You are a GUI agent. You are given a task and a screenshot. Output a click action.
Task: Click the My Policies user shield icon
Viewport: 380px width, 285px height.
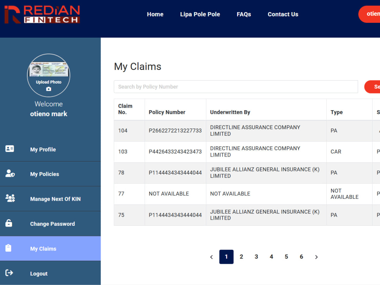click(10, 173)
